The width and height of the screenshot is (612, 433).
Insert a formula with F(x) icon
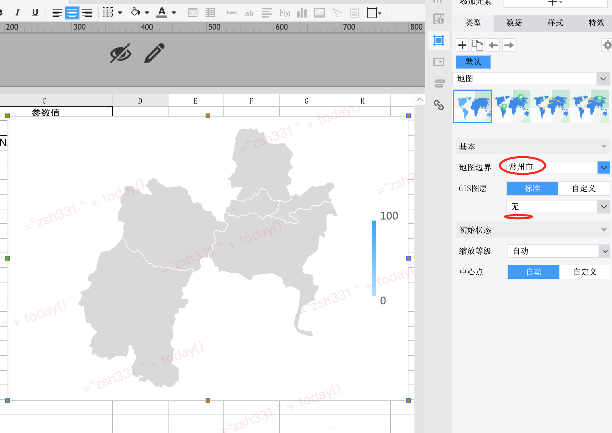pyautogui.click(x=284, y=13)
